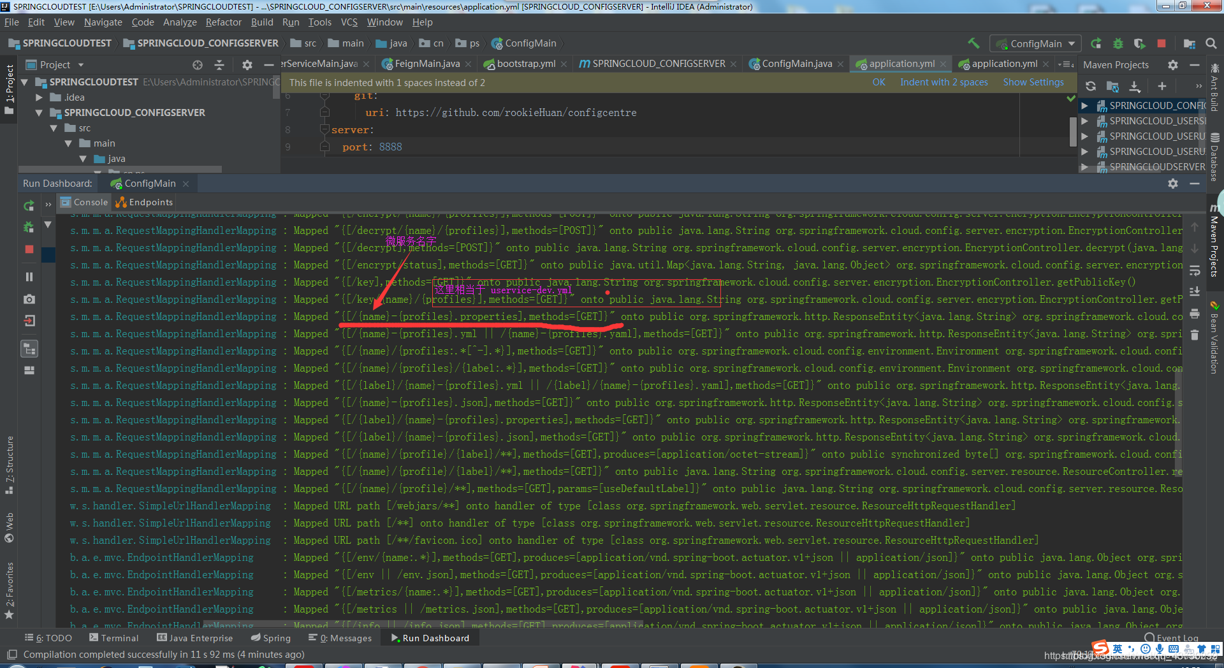Click the Show Settings link

pos(1033,82)
